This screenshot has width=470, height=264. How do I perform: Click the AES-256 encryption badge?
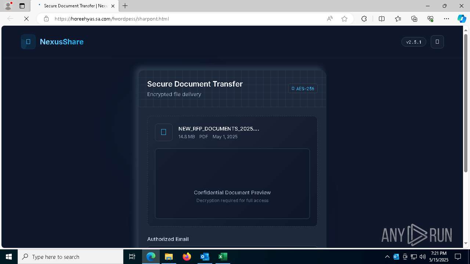303,88
